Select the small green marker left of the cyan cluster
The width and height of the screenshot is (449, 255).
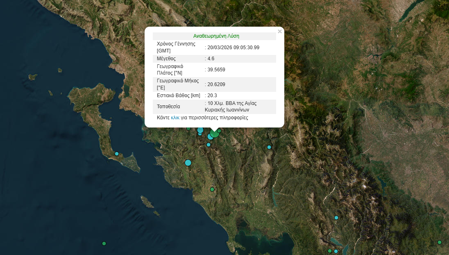point(188,128)
